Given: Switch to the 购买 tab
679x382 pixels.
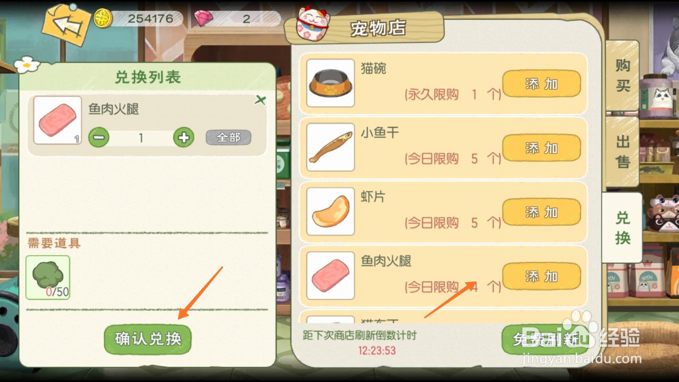Looking at the screenshot, I should click(x=623, y=76).
